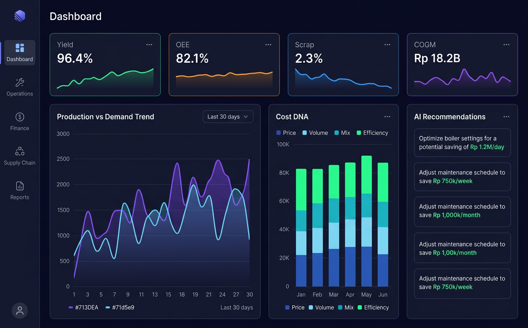Open Operations via the wrench icon
This screenshot has height=328, width=528.
[x=20, y=82]
